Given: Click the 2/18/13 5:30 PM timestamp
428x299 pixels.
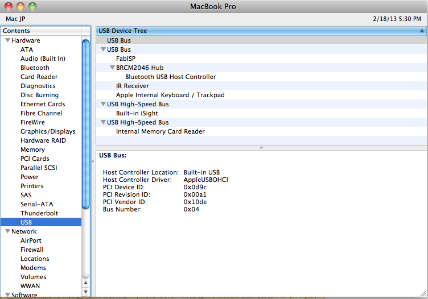Looking at the screenshot, I should [397, 19].
